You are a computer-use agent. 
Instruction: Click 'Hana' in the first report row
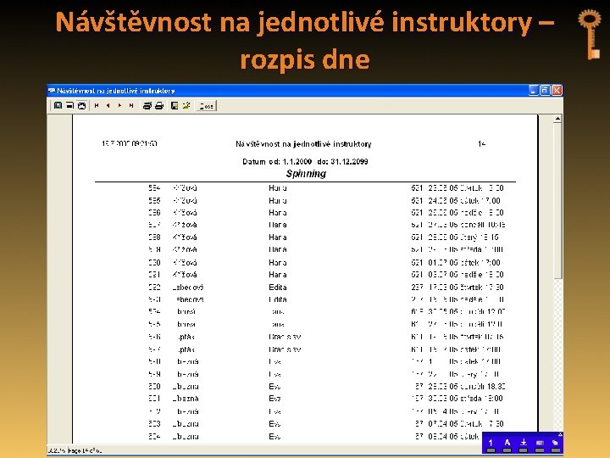278,188
